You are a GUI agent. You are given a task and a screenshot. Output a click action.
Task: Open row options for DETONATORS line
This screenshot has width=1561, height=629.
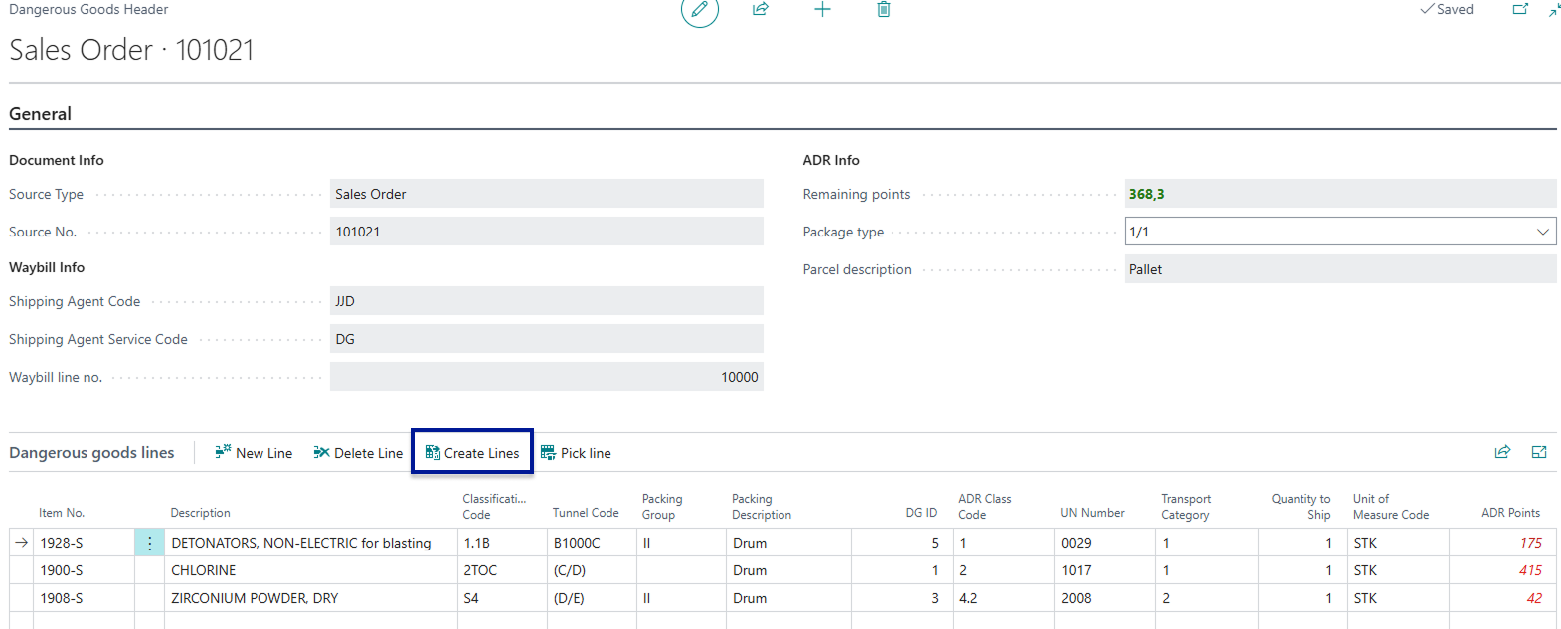[x=149, y=543]
